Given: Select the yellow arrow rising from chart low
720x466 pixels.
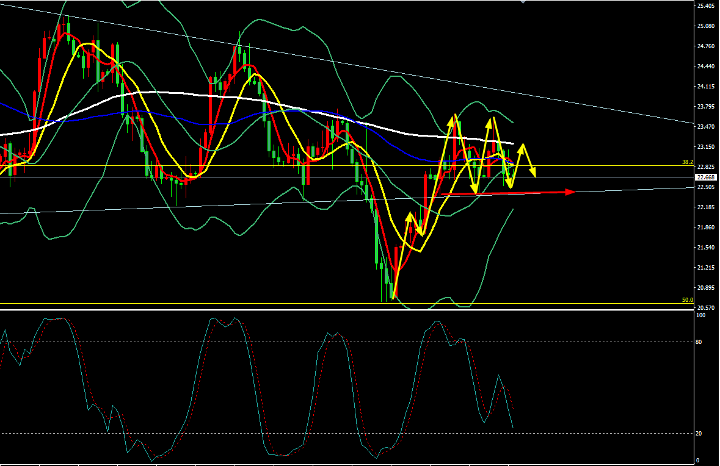Looking at the screenshot, I should [x=401, y=256].
